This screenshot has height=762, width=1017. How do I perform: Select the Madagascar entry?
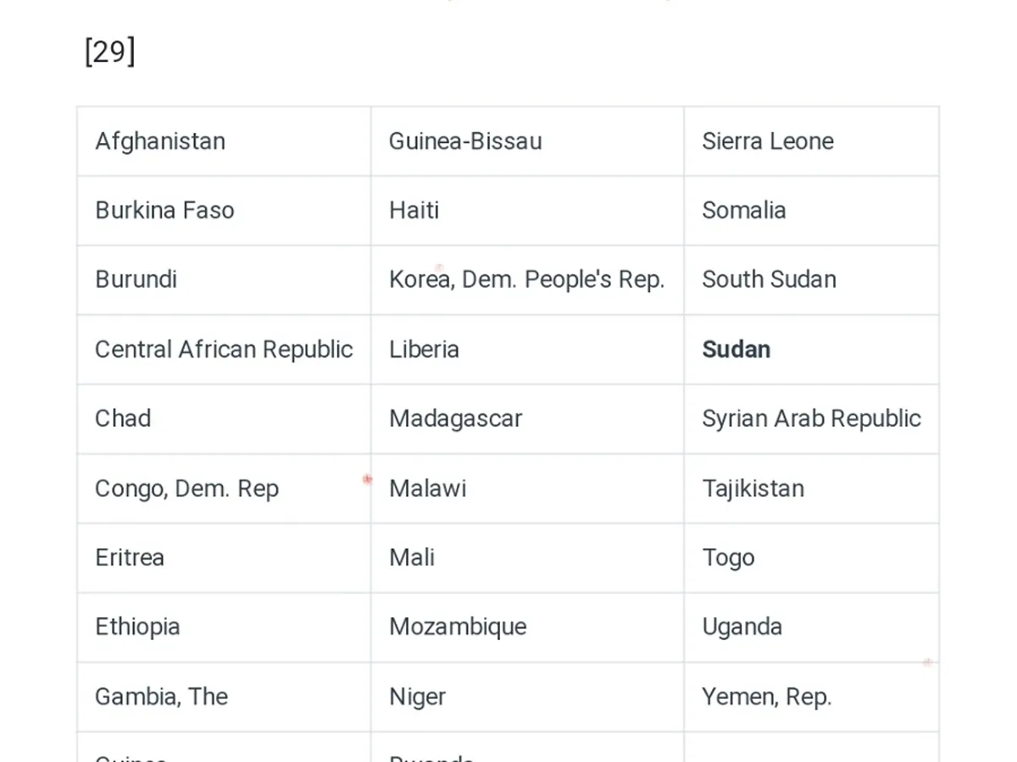(455, 419)
